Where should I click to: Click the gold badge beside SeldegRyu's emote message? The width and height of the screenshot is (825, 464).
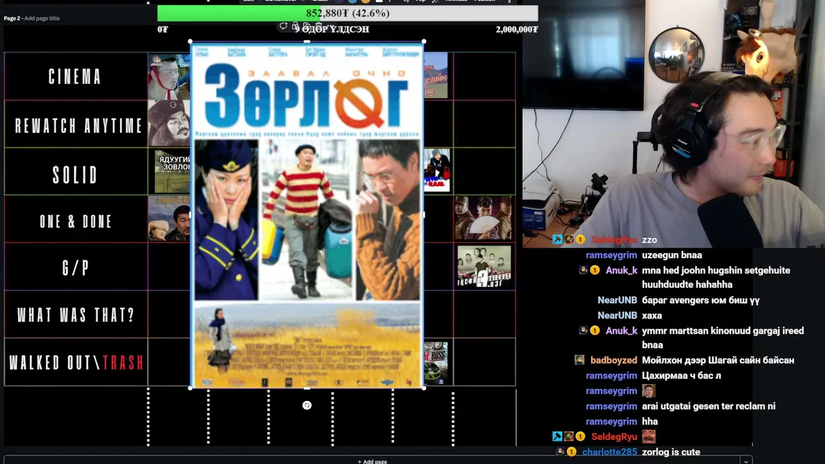click(580, 436)
